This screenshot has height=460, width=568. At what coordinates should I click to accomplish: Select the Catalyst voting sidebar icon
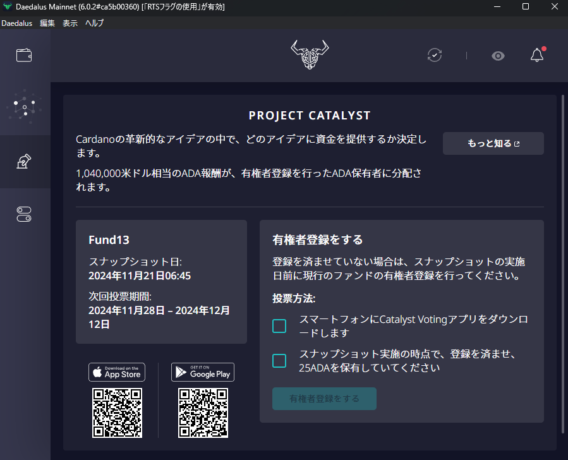25,162
